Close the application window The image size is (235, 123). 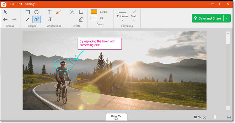coord(228,4)
